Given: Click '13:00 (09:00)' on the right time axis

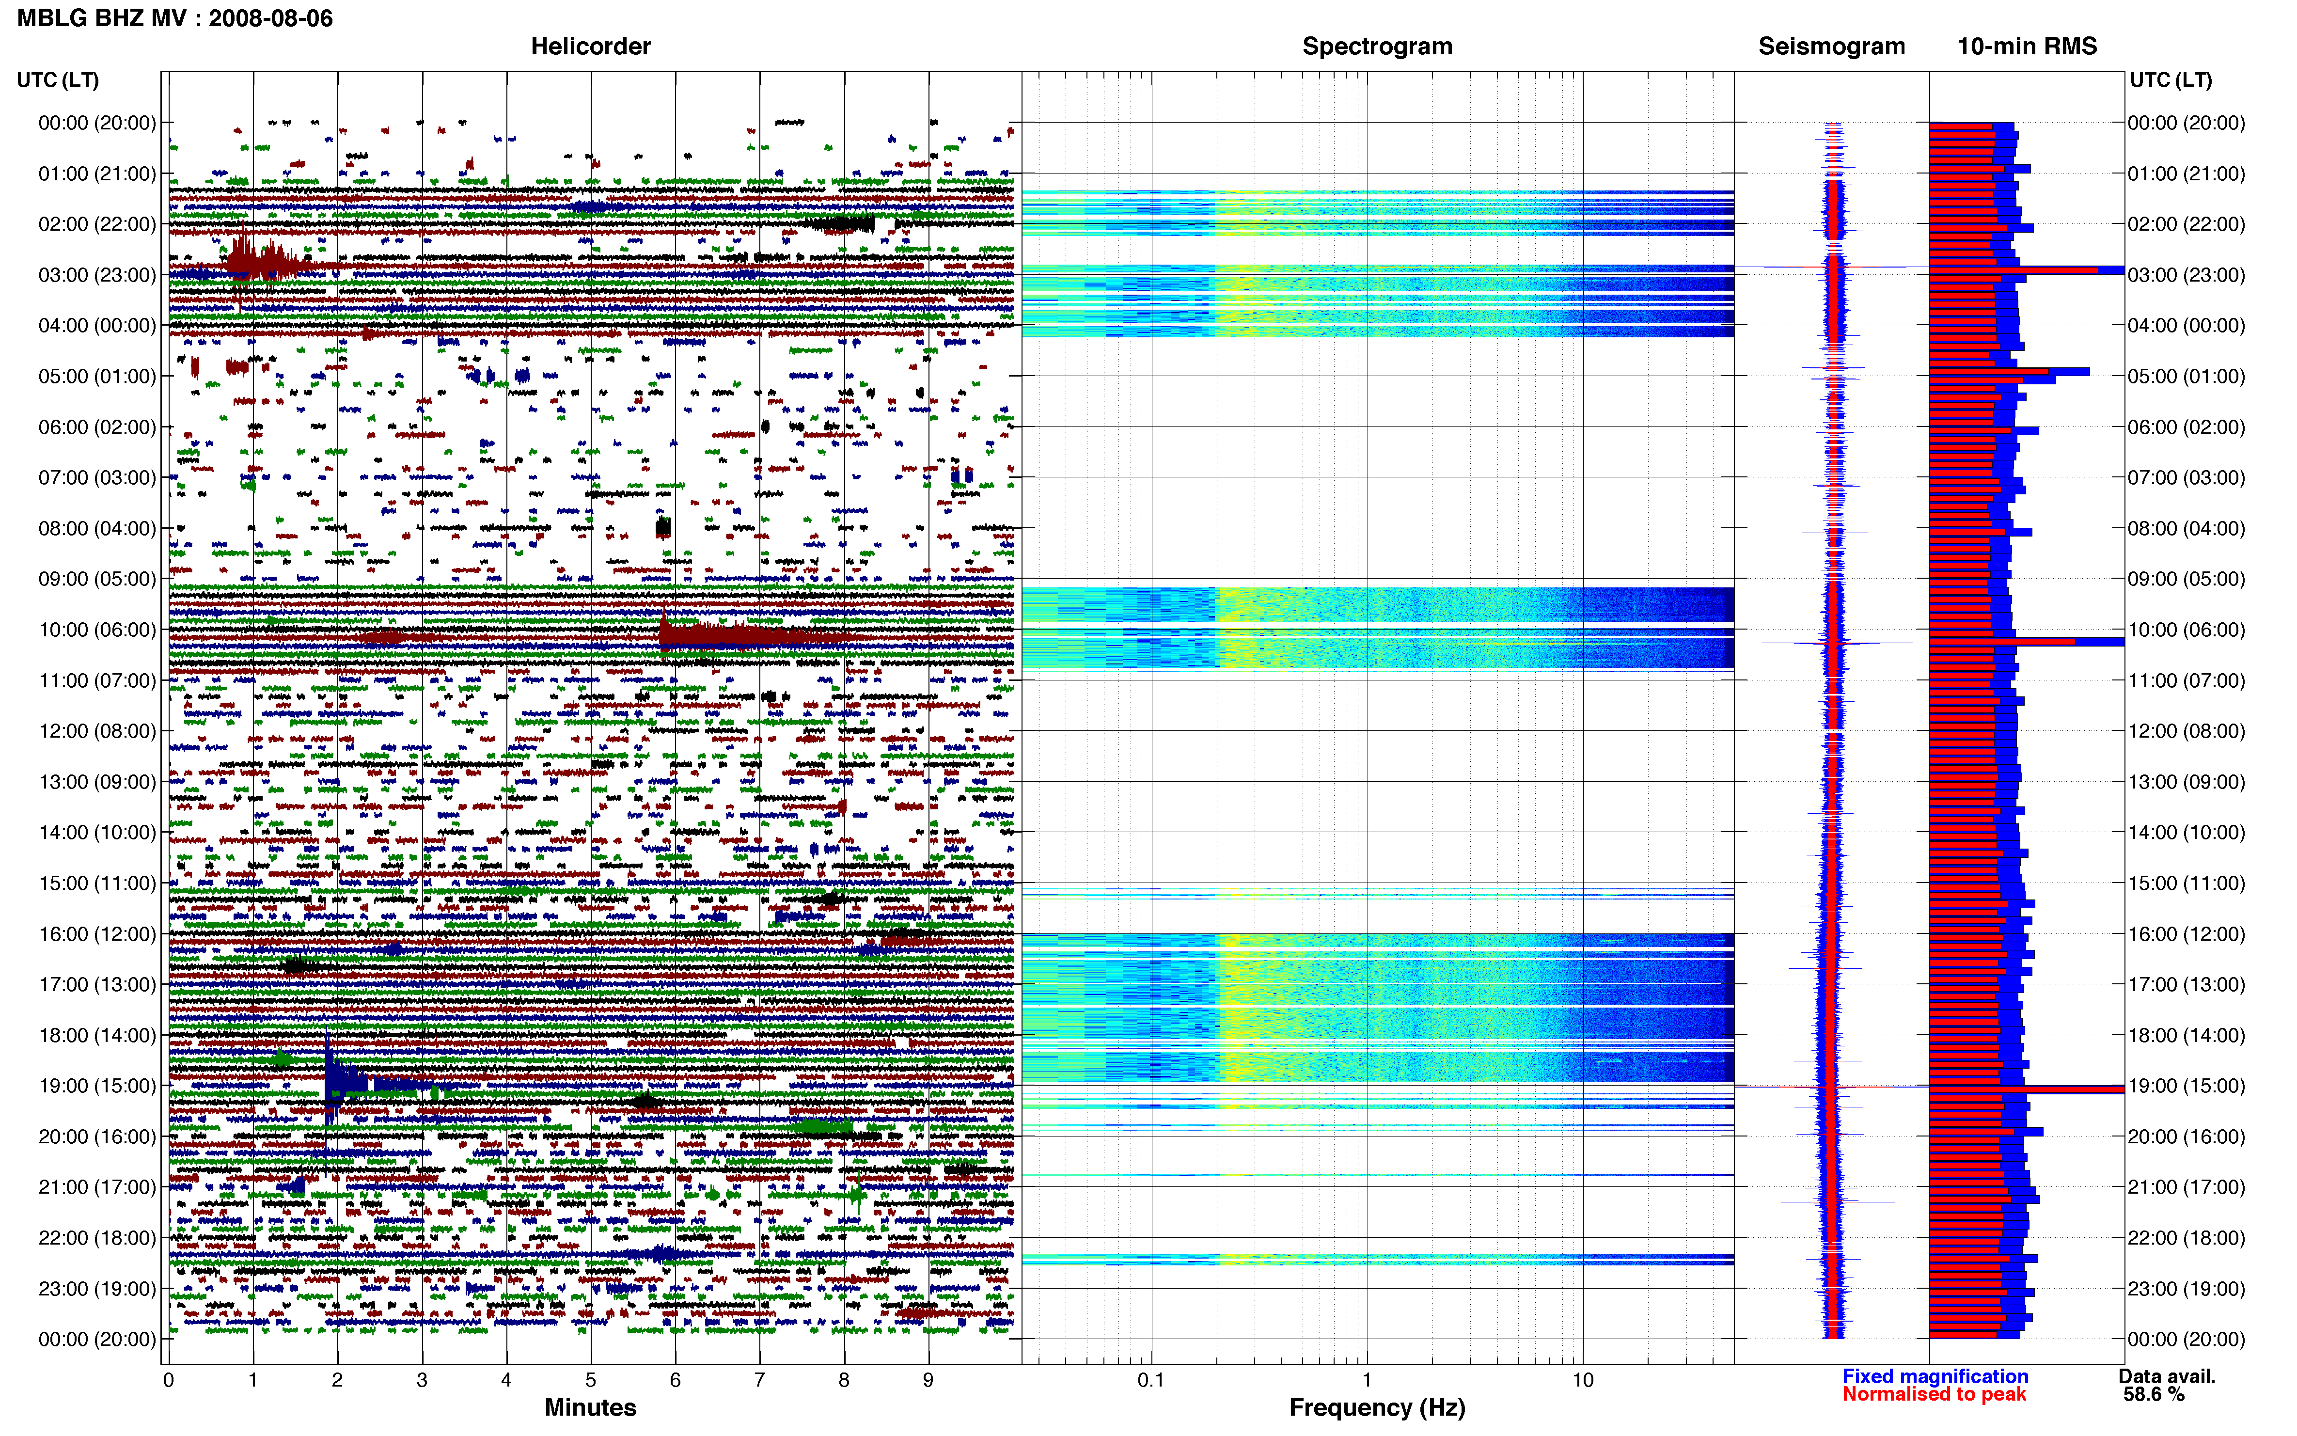Looking at the screenshot, I should click(2186, 782).
